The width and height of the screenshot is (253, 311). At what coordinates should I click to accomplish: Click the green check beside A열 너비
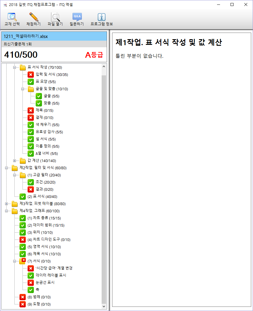tap(31, 153)
